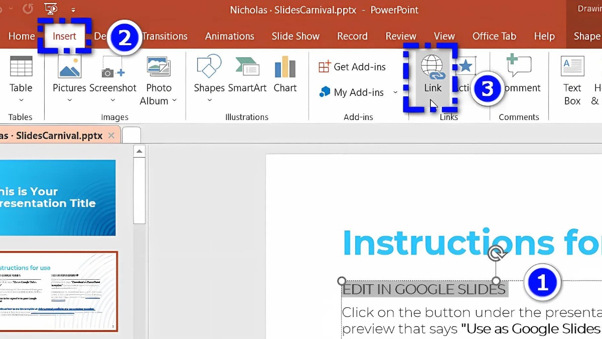Screen dimensions: 602x339
Task: Click the Action star icon
Action: (466, 66)
